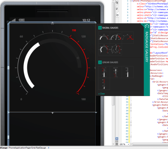Collapse the Linear Gauges section
This screenshot has width=168, height=149.
pyautogui.click(x=100, y=62)
